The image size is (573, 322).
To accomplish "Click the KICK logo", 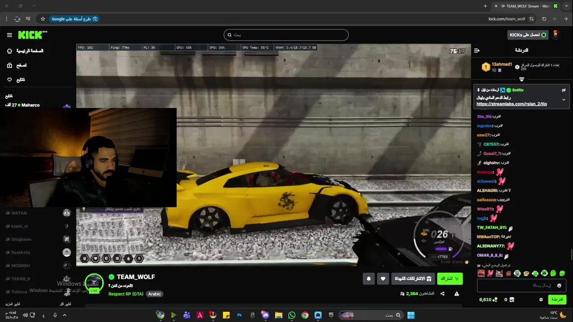I will pyautogui.click(x=32, y=35).
